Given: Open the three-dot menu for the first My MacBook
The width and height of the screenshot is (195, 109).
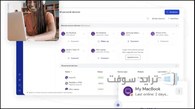Looking at the screenshot, I should (84, 34).
